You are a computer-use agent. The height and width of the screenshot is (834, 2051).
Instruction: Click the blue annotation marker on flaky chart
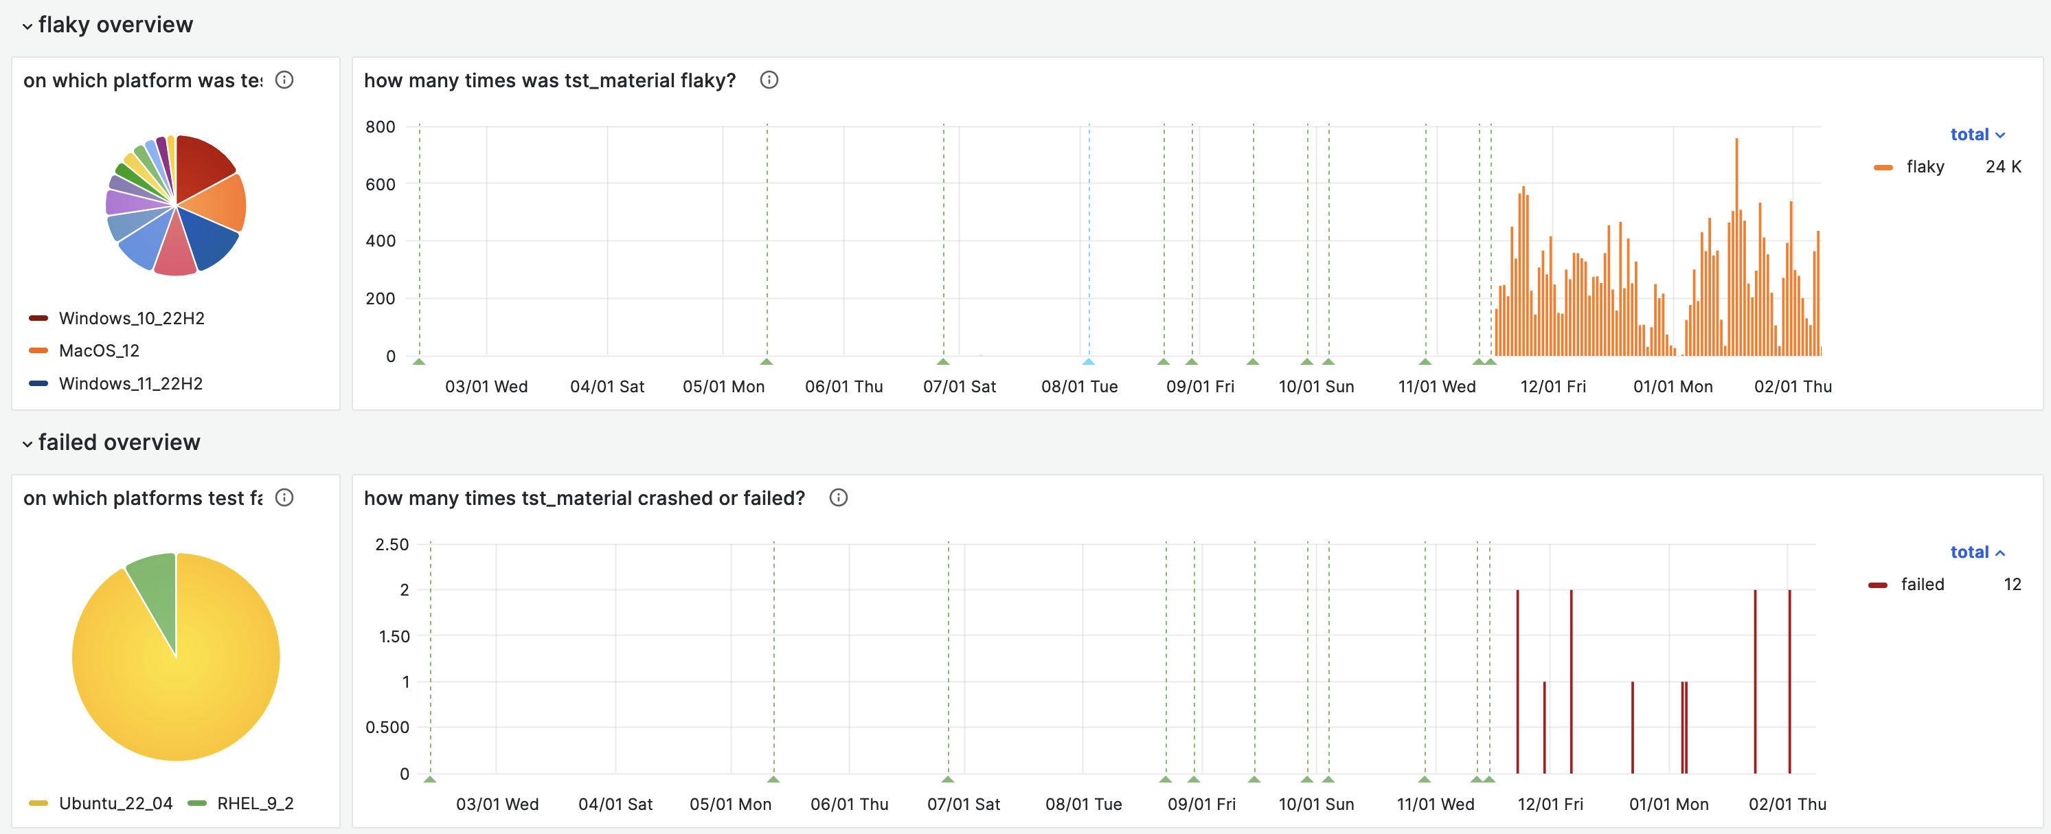click(x=1089, y=361)
